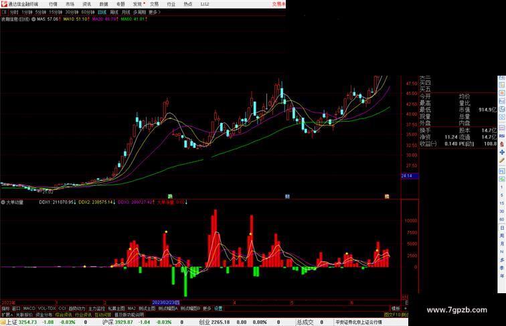Viewport: 506px width, 326px height.
Task: Select the 趋势动力 indicator tab
Action: click(x=77, y=309)
